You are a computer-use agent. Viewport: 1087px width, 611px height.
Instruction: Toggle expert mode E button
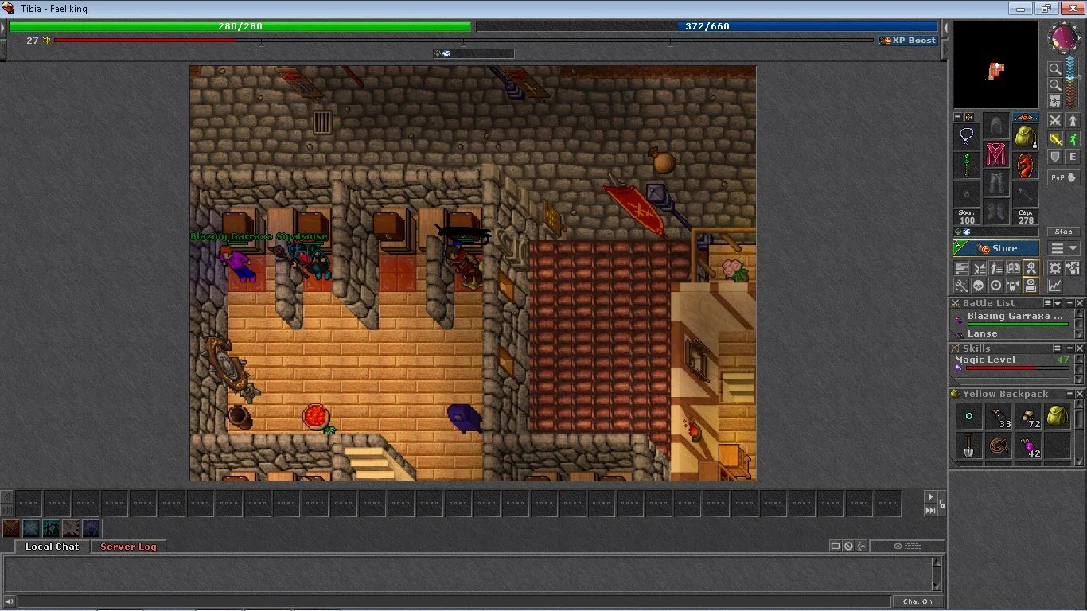1073,158
